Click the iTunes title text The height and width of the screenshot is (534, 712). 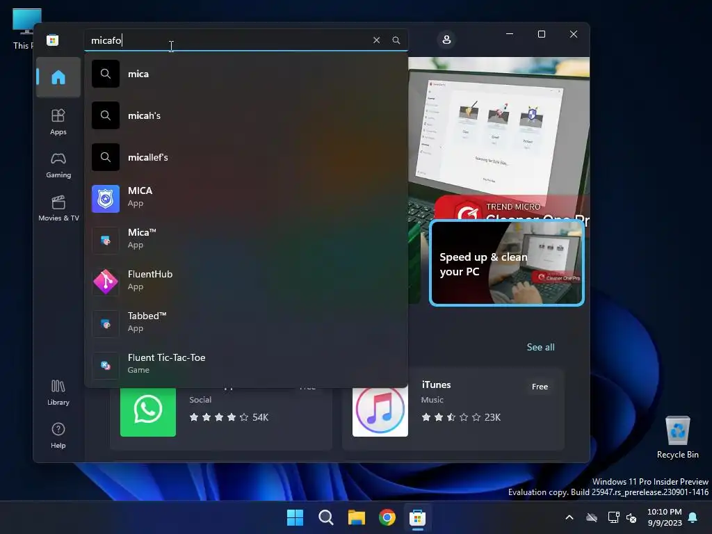437,385
